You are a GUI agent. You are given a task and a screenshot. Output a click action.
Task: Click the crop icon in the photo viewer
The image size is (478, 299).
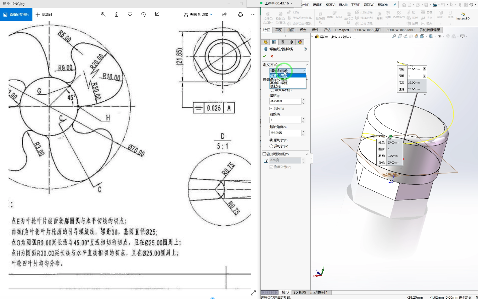tap(157, 14)
